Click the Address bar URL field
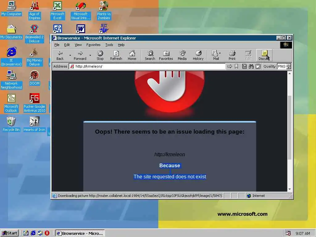 click(147, 66)
